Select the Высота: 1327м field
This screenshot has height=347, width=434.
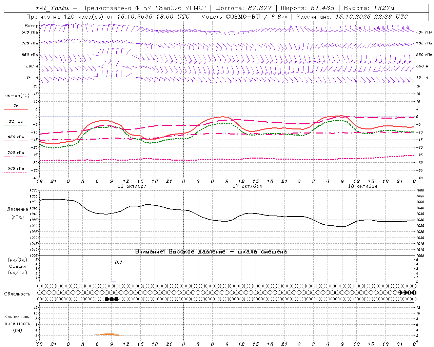(x=369, y=8)
